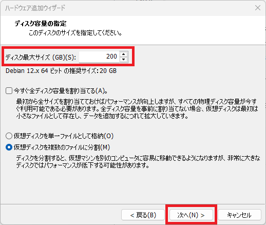Increase disk size with the up spinner arrow
Image resolution: width=266 pixels, height=225 pixels.
point(124,54)
